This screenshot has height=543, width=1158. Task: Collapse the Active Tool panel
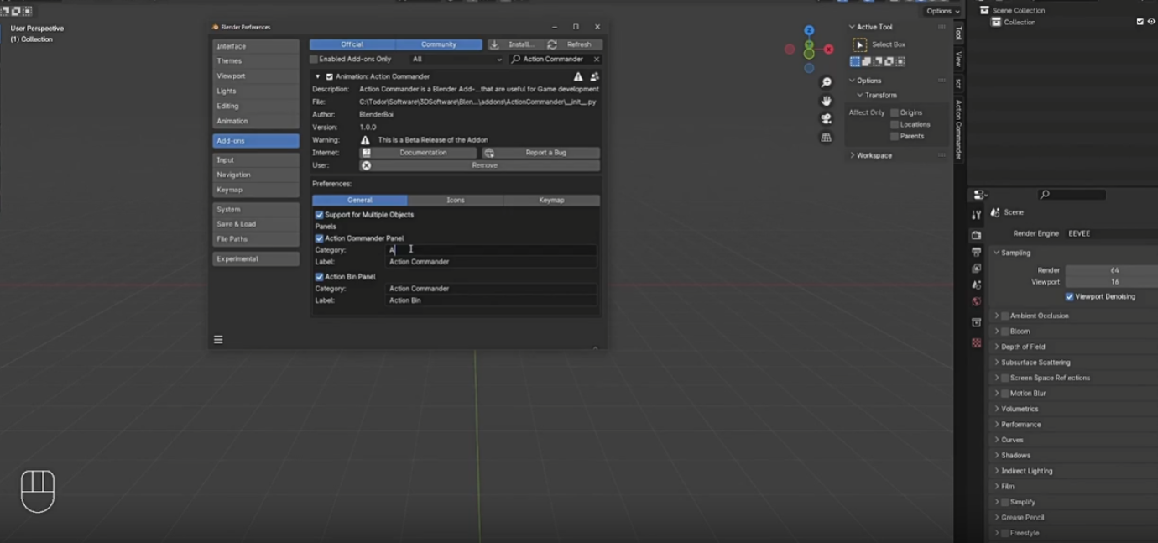click(x=852, y=27)
